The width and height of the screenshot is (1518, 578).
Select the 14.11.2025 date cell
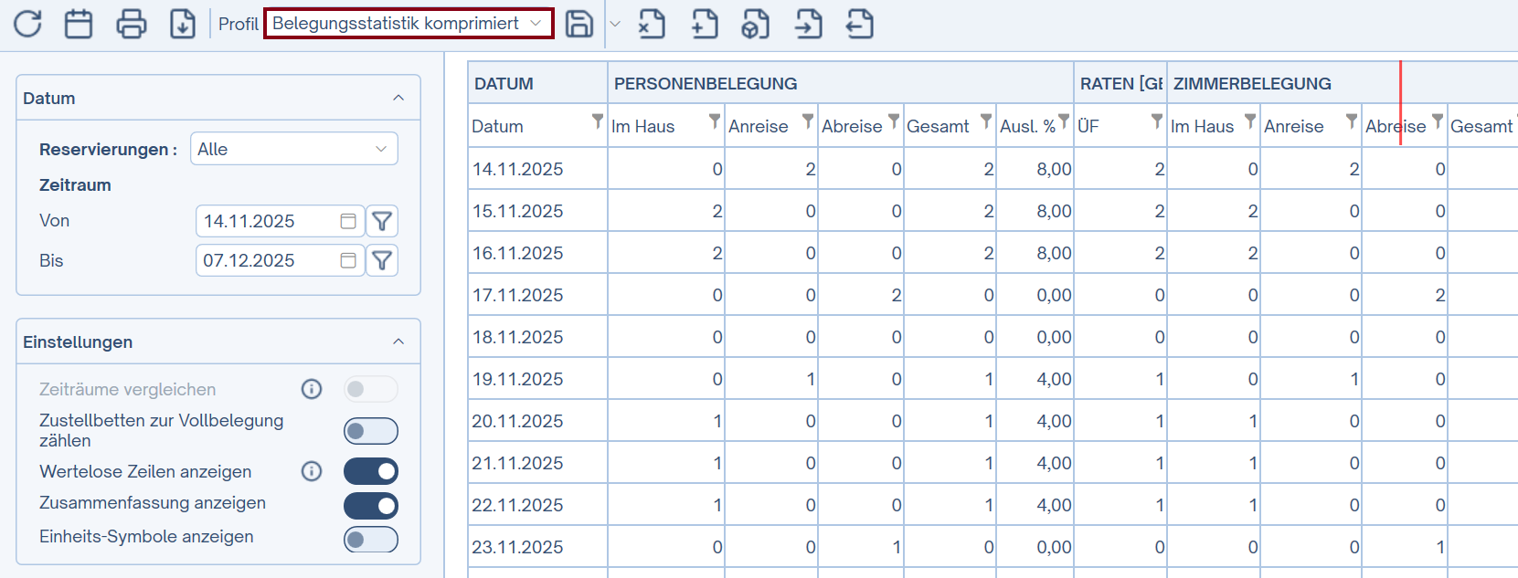(x=537, y=169)
